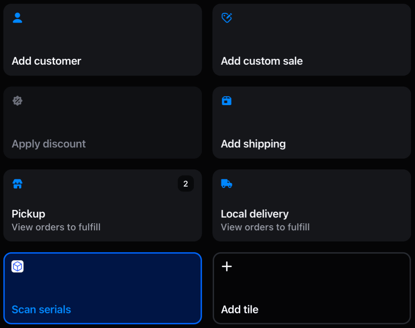Click the Pickup order count badge 2
Viewport: 415px width, 328px height.
(186, 184)
